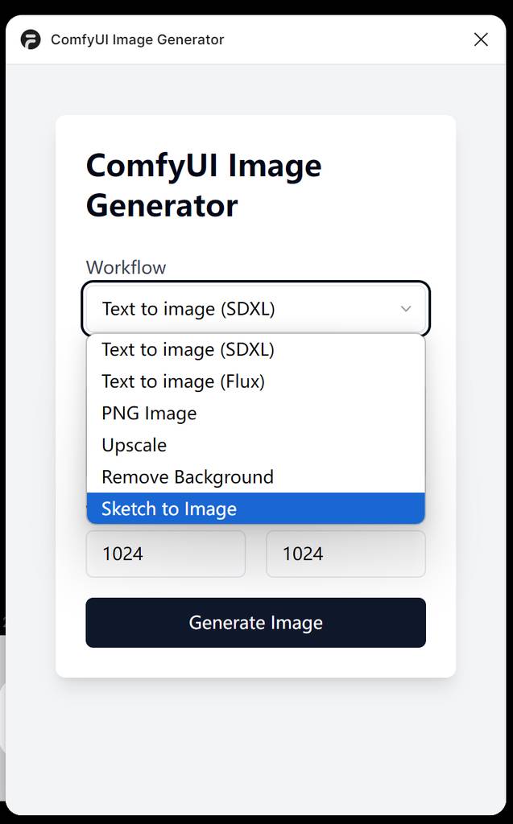Screen dimensions: 513x824
Task: Focus the right 1024 size field
Action: point(345,554)
